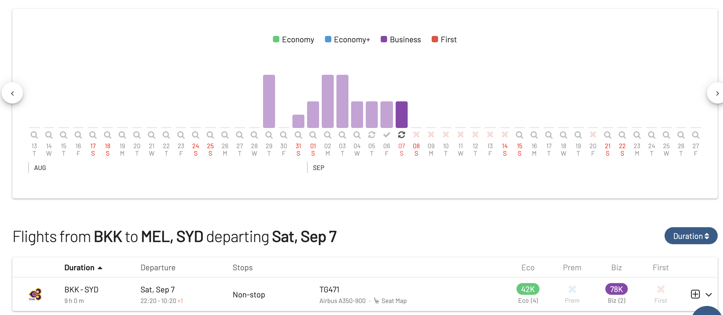This screenshot has height=315, width=723.
Task: Go to next dates with right arrow
Action: click(717, 93)
